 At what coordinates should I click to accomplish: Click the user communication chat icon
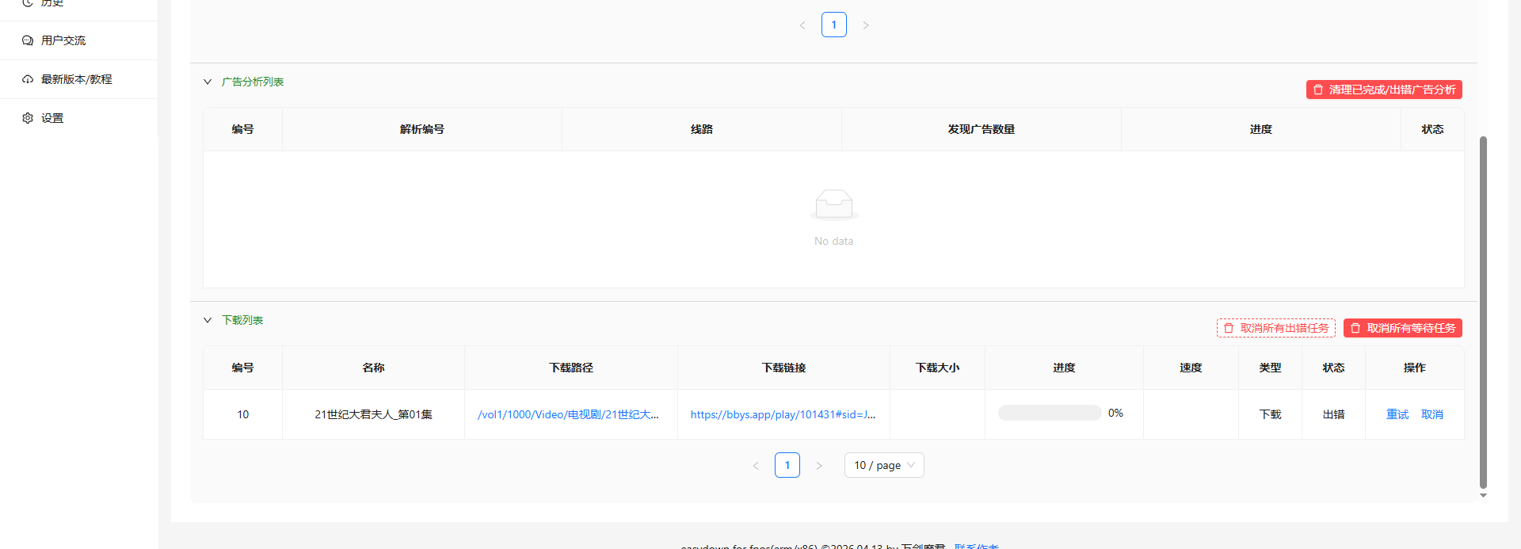(28, 40)
